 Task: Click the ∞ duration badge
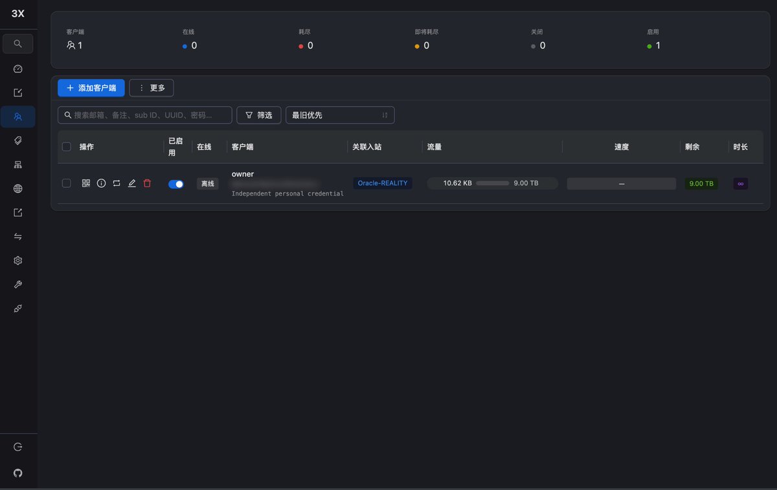pyautogui.click(x=741, y=183)
